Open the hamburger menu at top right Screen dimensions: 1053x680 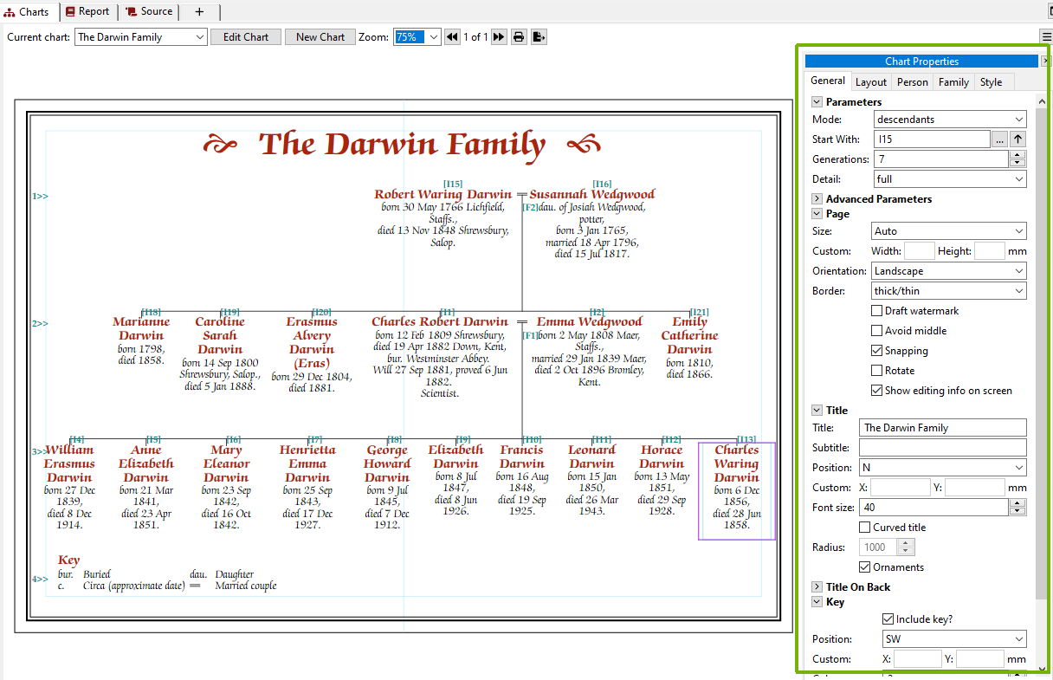pyautogui.click(x=1046, y=36)
